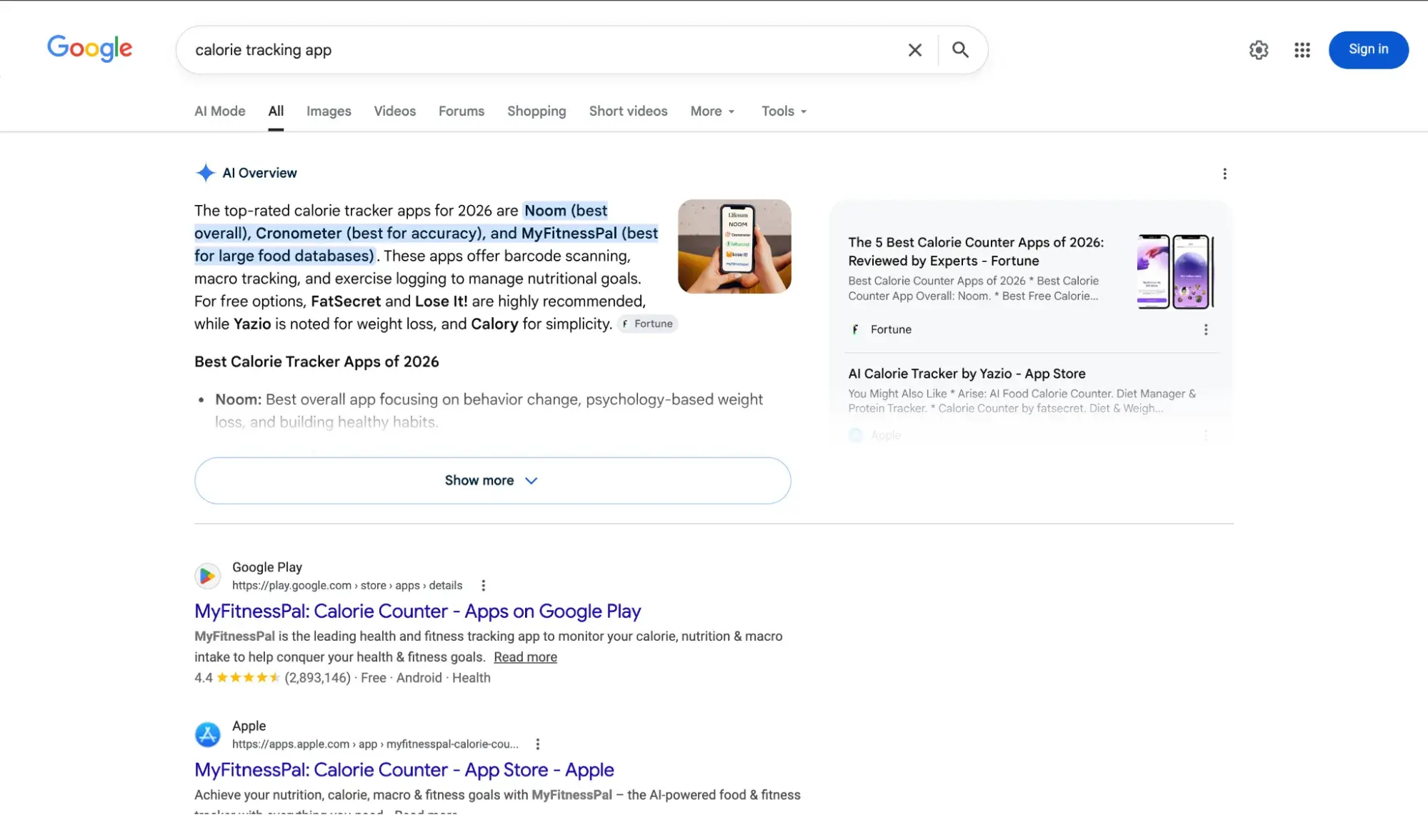Open three-dot menu beside apps.apple.com URL

click(538, 744)
